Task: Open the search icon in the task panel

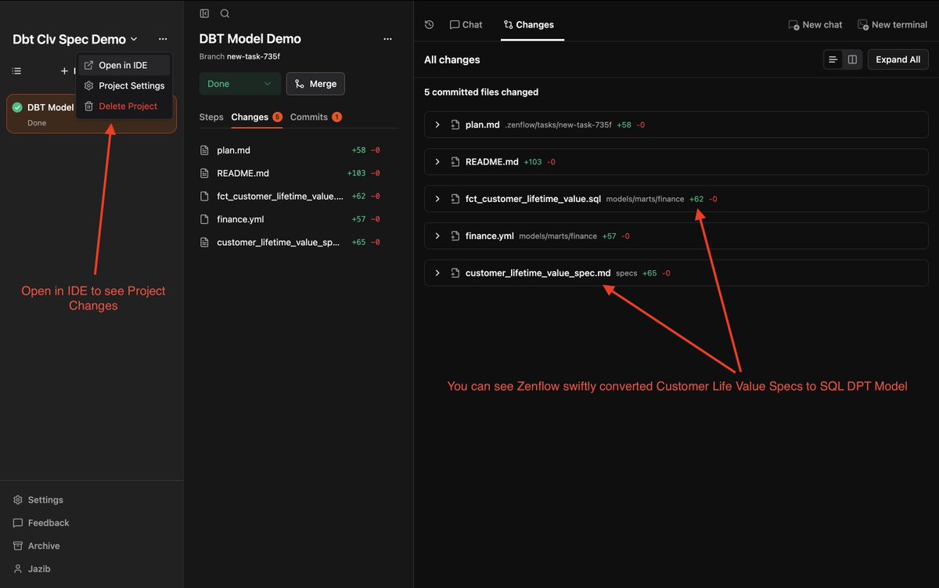Action: point(225,13)
